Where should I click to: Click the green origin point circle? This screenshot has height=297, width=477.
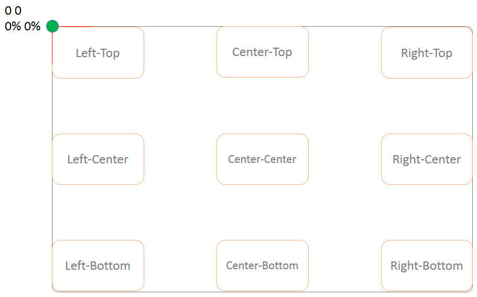52,26
